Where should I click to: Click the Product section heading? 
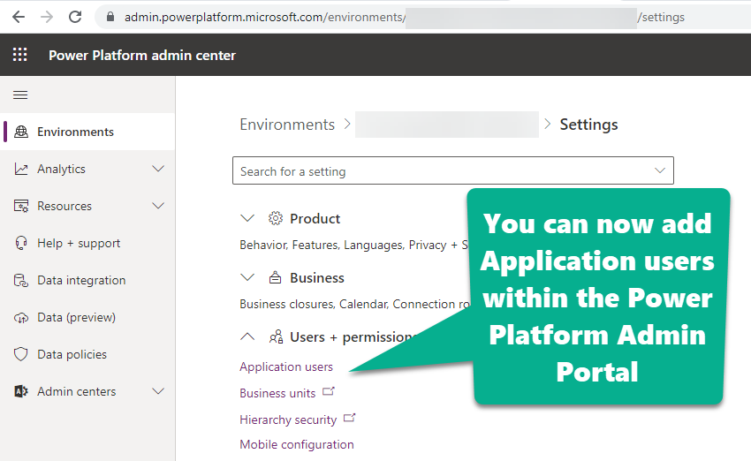[315, 218]
